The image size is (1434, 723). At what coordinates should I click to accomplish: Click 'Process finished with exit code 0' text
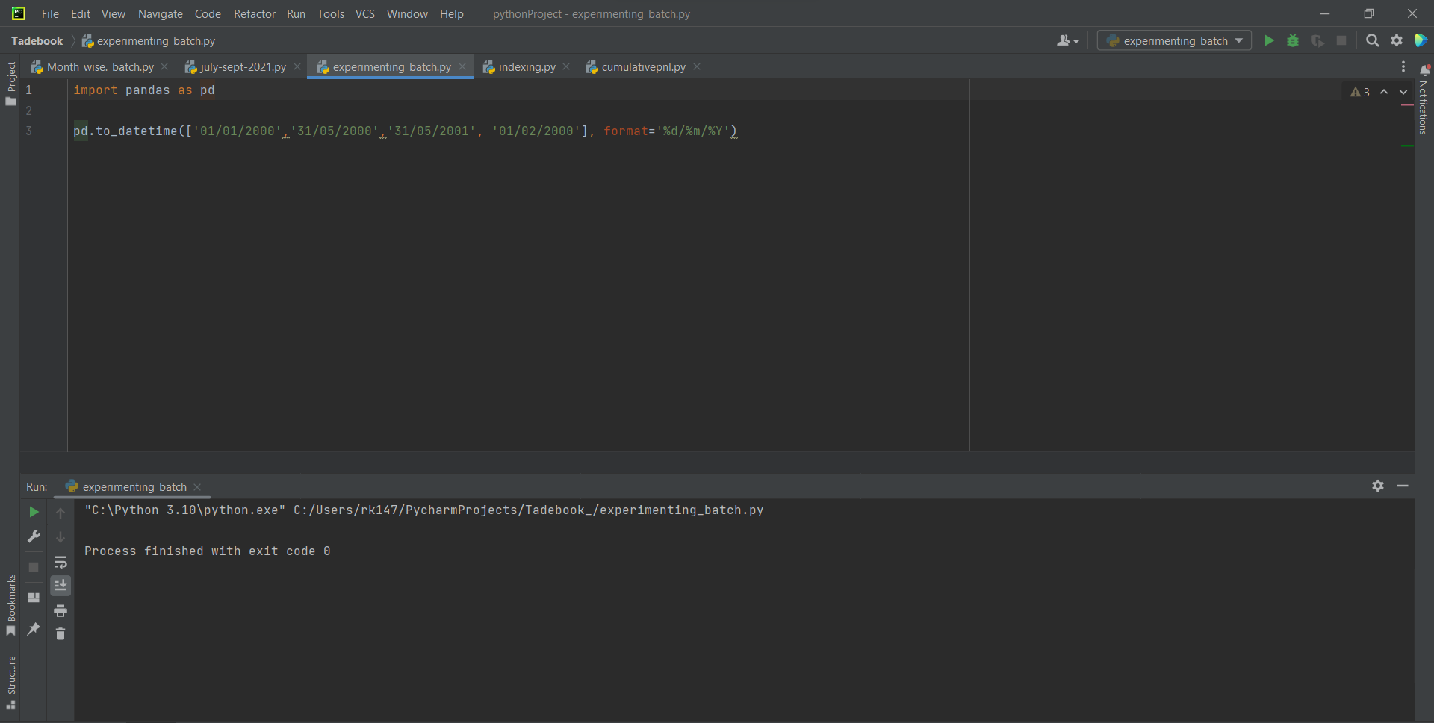(x=207, y=551)
